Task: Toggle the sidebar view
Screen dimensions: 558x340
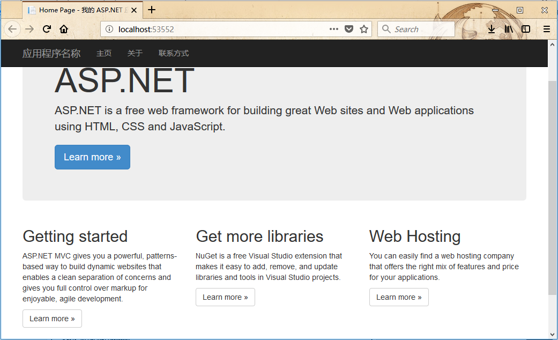Action: (x=526, y=29)
